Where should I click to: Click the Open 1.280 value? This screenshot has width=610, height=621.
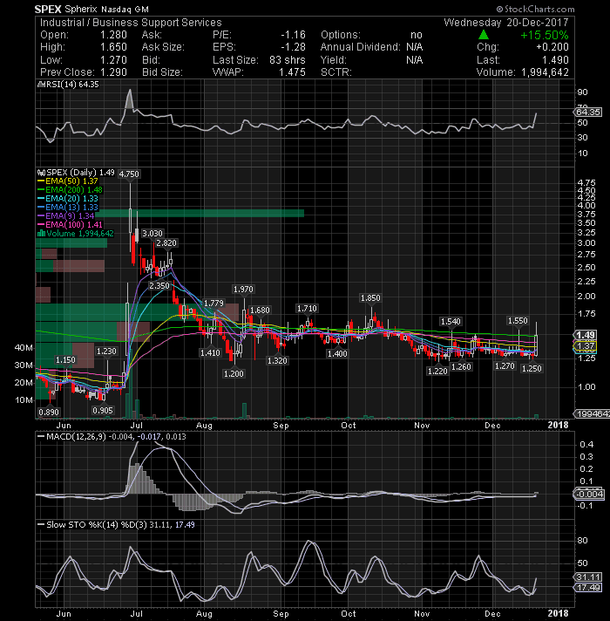click(x=113, y=35)
